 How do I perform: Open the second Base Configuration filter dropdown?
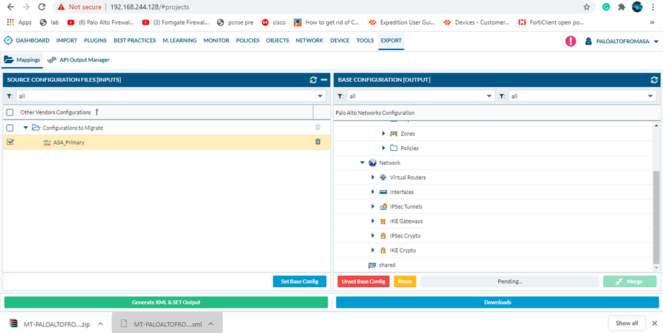650,96
